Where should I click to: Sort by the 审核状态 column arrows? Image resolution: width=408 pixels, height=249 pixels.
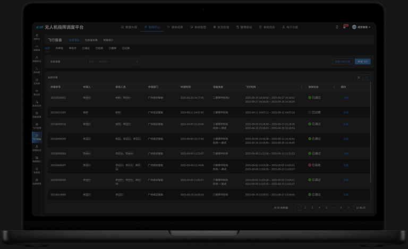click(334, 87)
